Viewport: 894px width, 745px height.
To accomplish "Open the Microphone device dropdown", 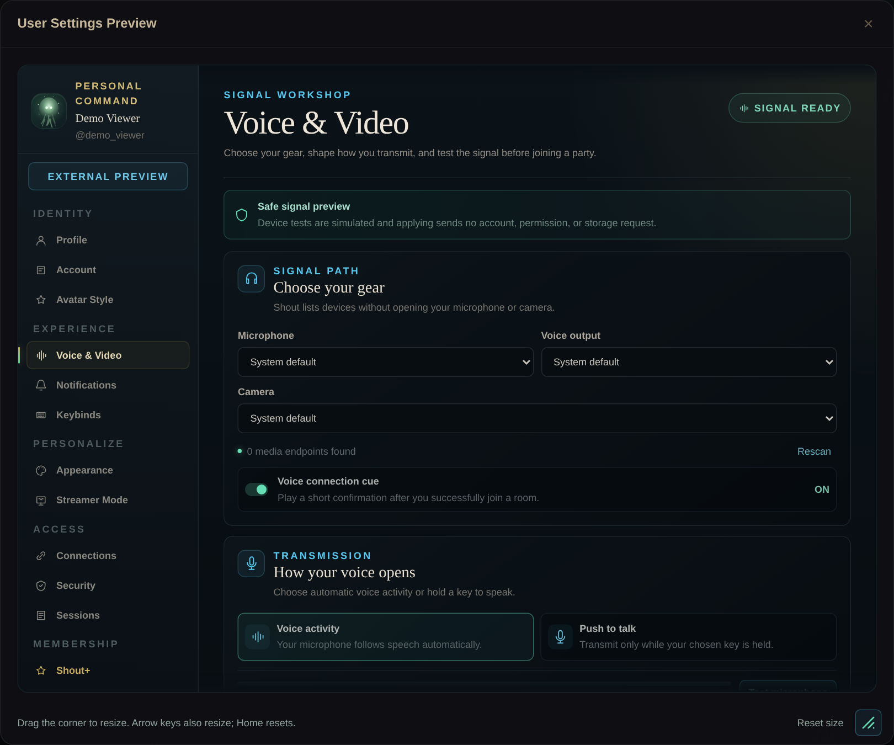I will tap(386, 362).
